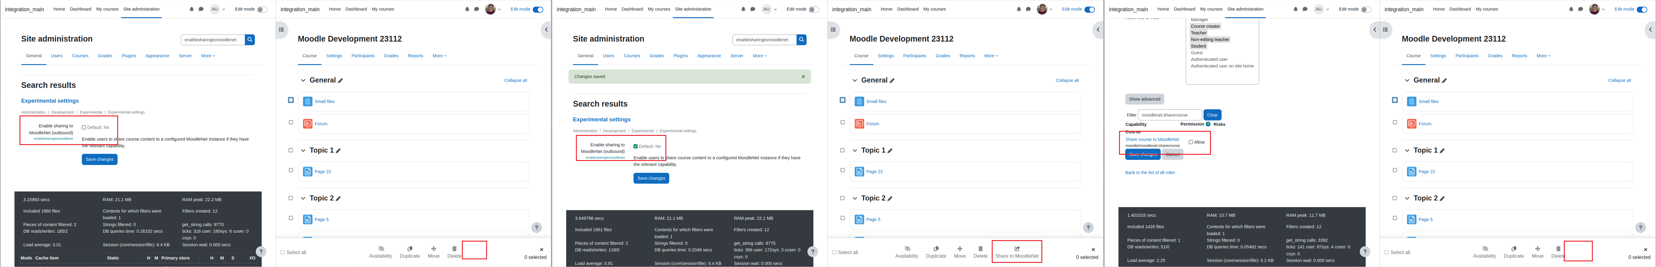Tick Page 22 checkbox on Share to MoodleNet page
The height and width of the screenshot is (267, 1661).
click(842, 170)
